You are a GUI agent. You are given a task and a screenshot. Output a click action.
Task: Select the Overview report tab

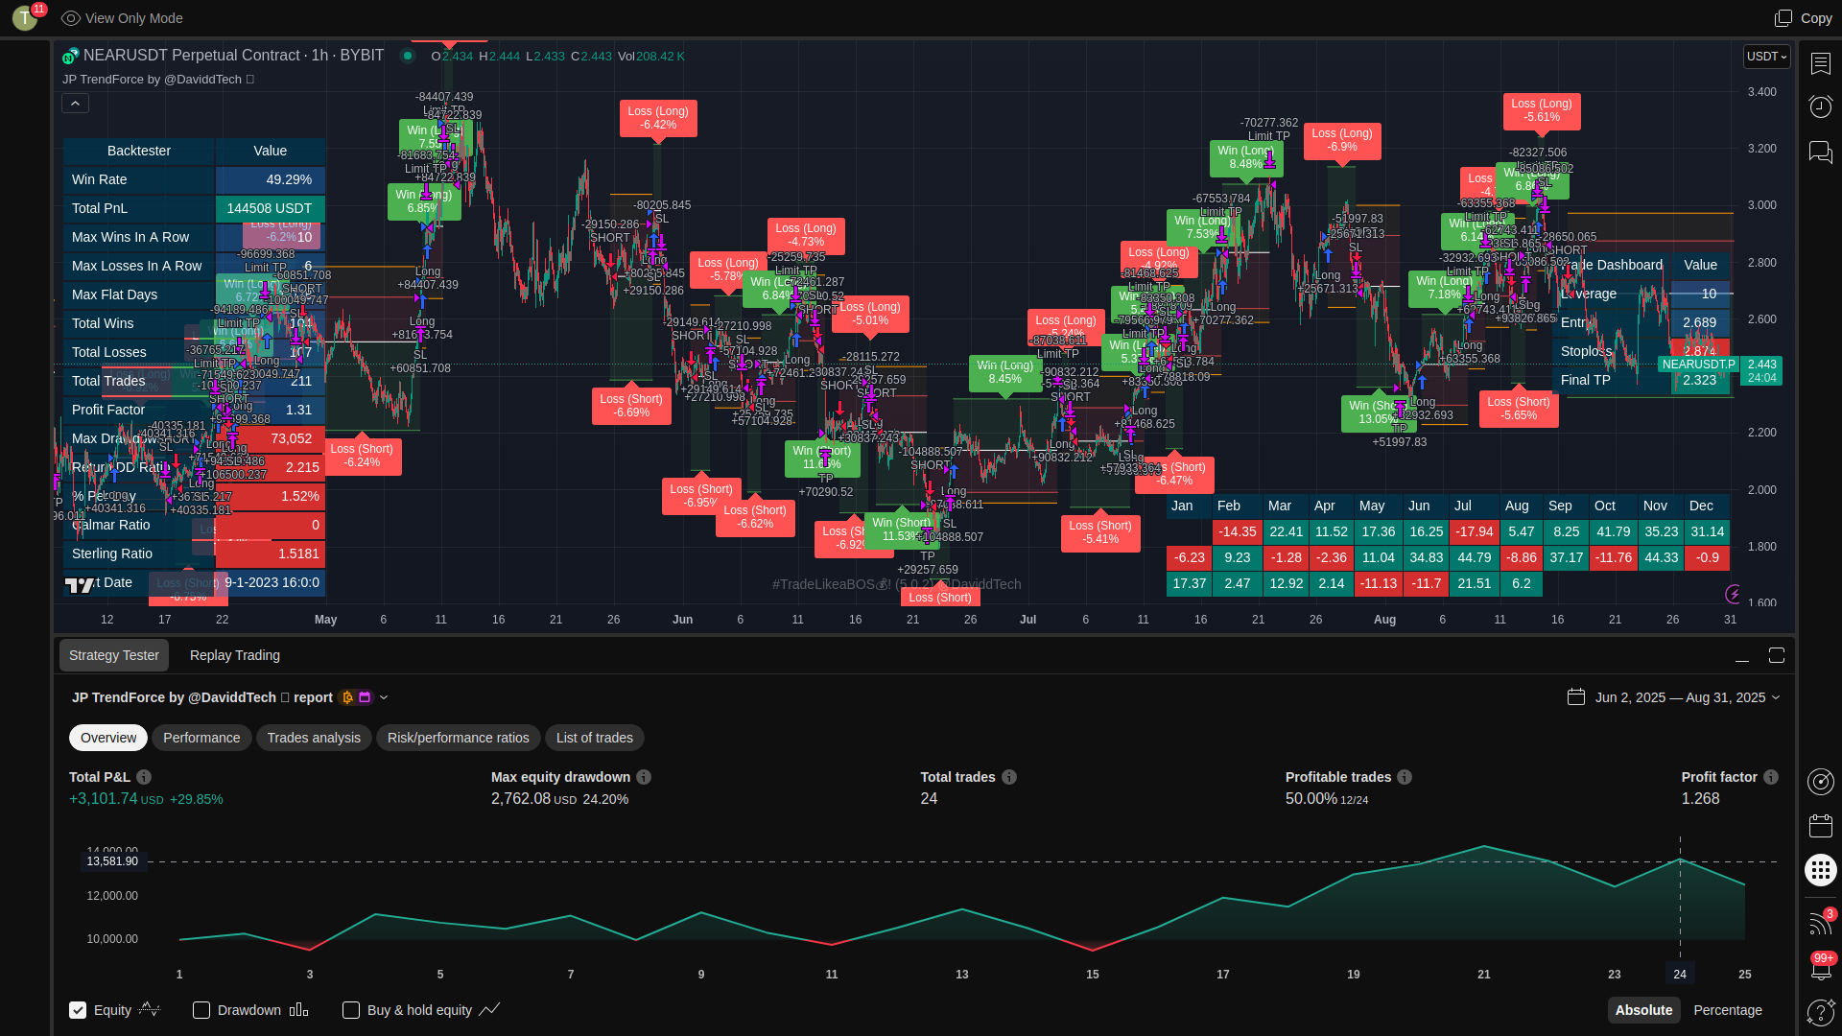[x=108, y=738]
